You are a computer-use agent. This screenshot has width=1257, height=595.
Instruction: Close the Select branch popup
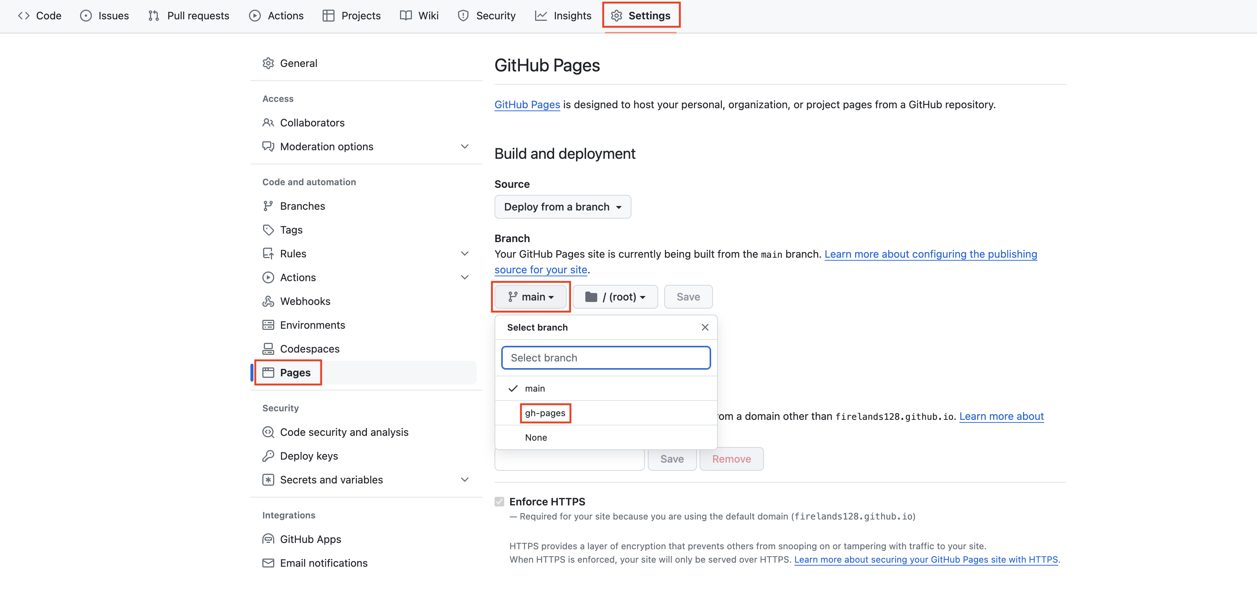pyautogui.click(x=705, y=328)
